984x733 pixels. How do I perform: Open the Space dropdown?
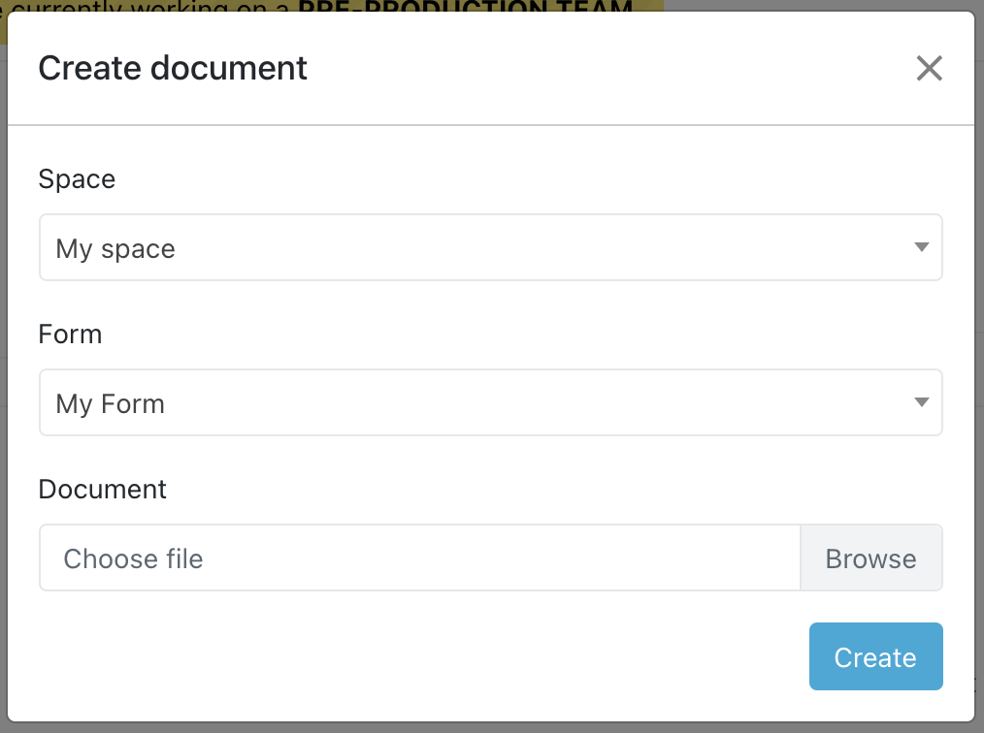490,248
